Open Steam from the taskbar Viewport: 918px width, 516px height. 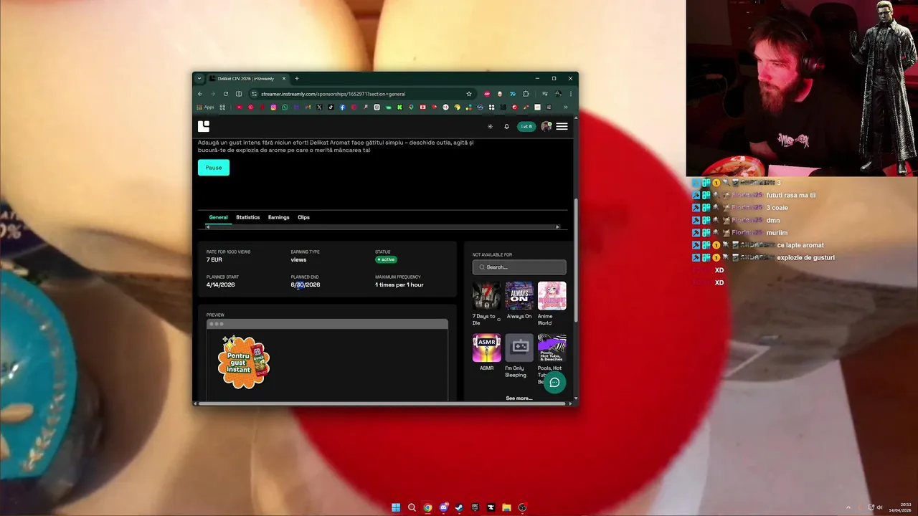[459, 507]
